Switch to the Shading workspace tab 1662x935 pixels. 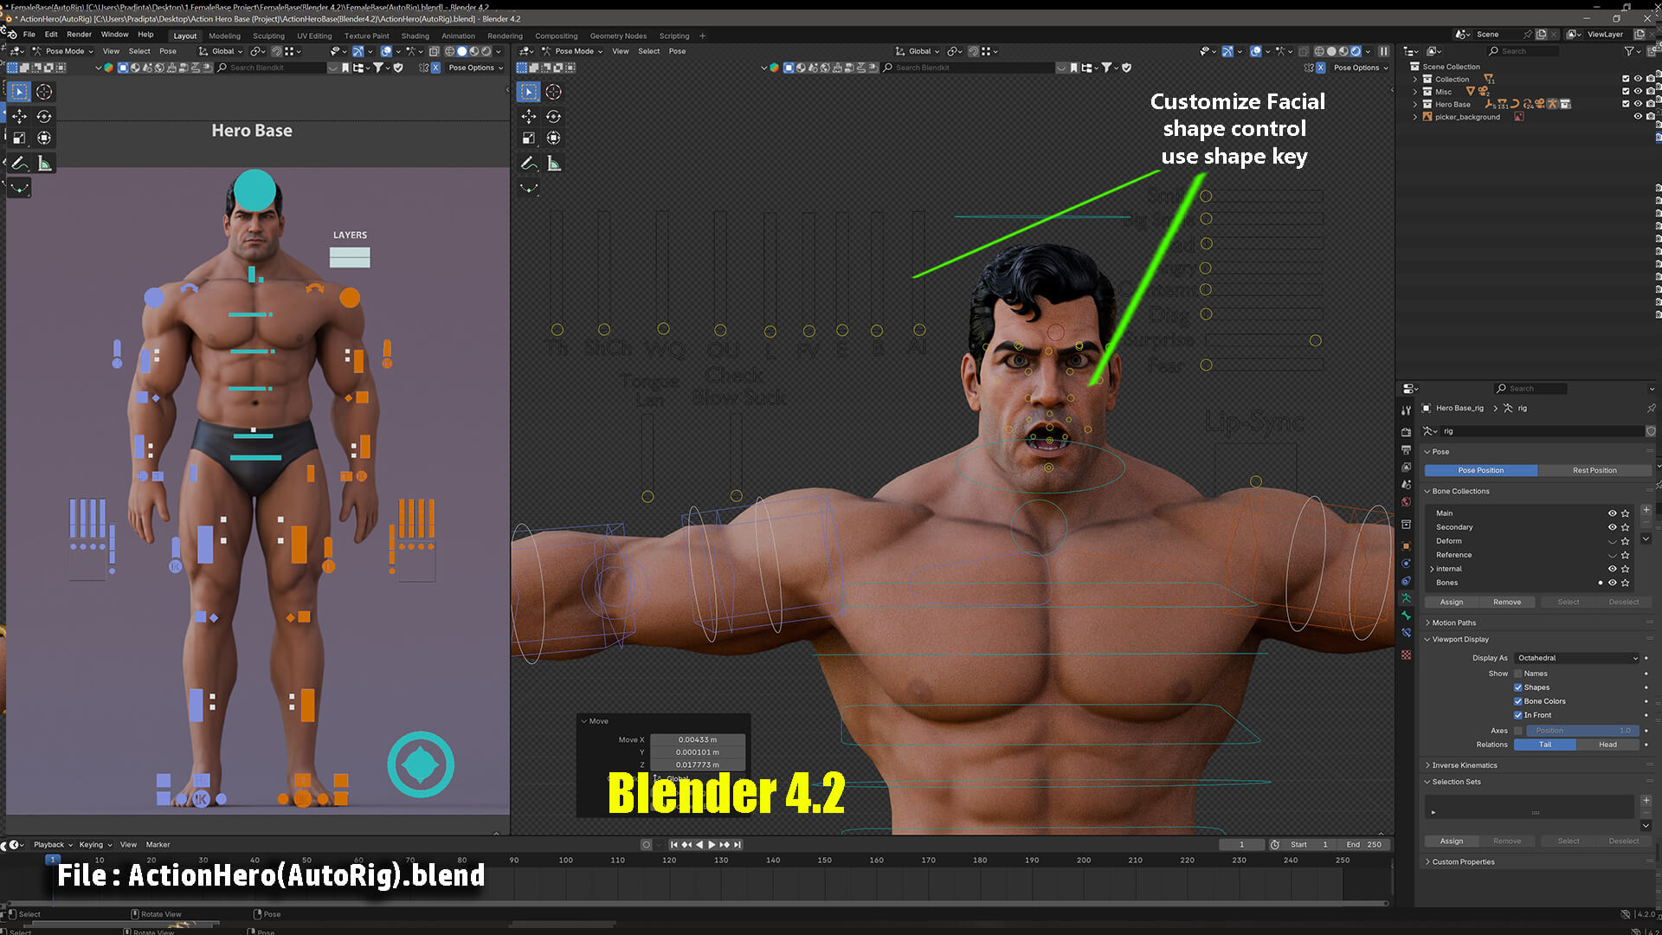tap(415, 36)
